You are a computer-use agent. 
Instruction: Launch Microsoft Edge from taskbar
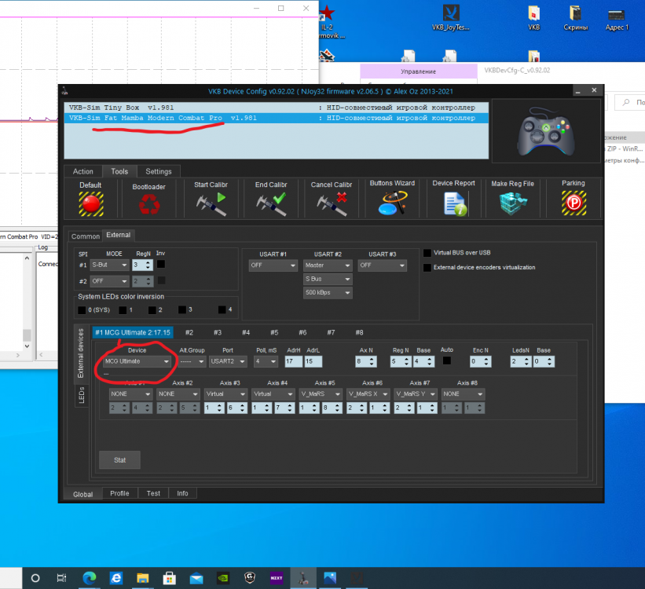[x=89, y=578]
